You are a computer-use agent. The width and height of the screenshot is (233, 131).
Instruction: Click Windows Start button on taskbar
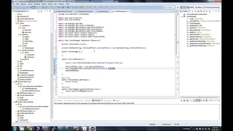[15, 128]
